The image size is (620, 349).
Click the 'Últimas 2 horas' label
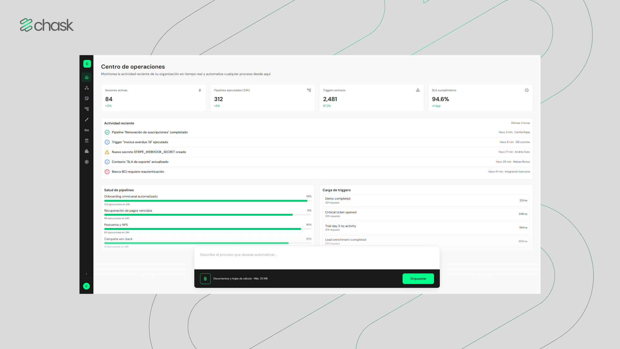point(520,123)
